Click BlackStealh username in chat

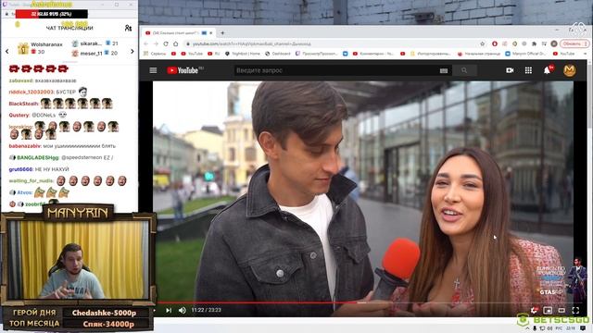click(x=24, y=104)
